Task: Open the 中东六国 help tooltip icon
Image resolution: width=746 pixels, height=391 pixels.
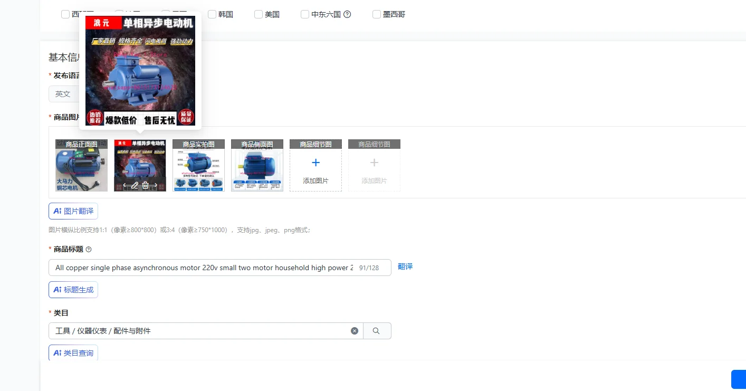Action: [x=347, y=14]
